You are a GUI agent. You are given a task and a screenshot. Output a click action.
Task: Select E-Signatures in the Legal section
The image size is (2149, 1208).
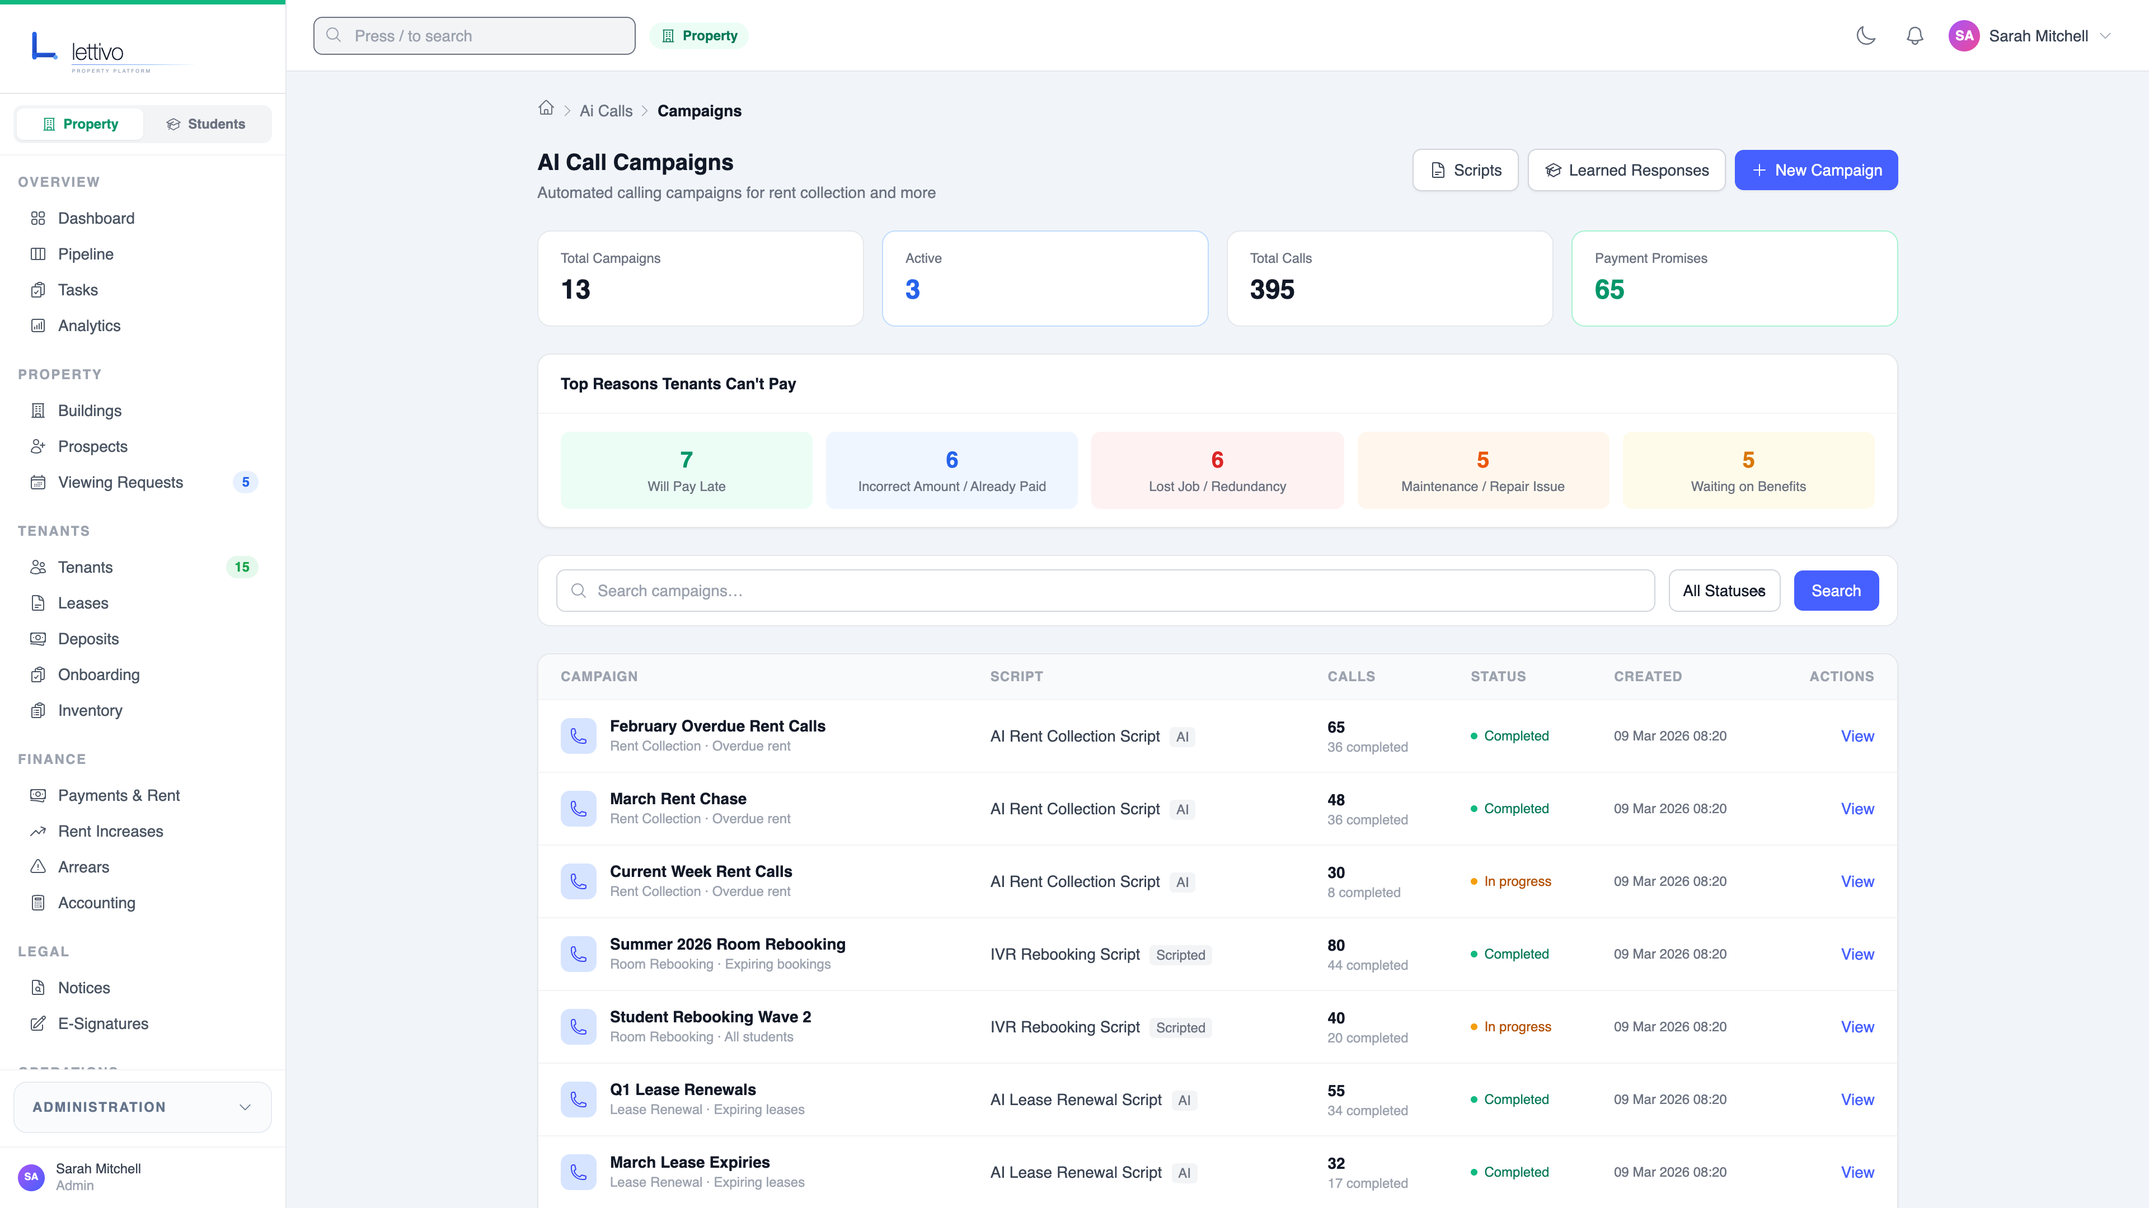102,1023
